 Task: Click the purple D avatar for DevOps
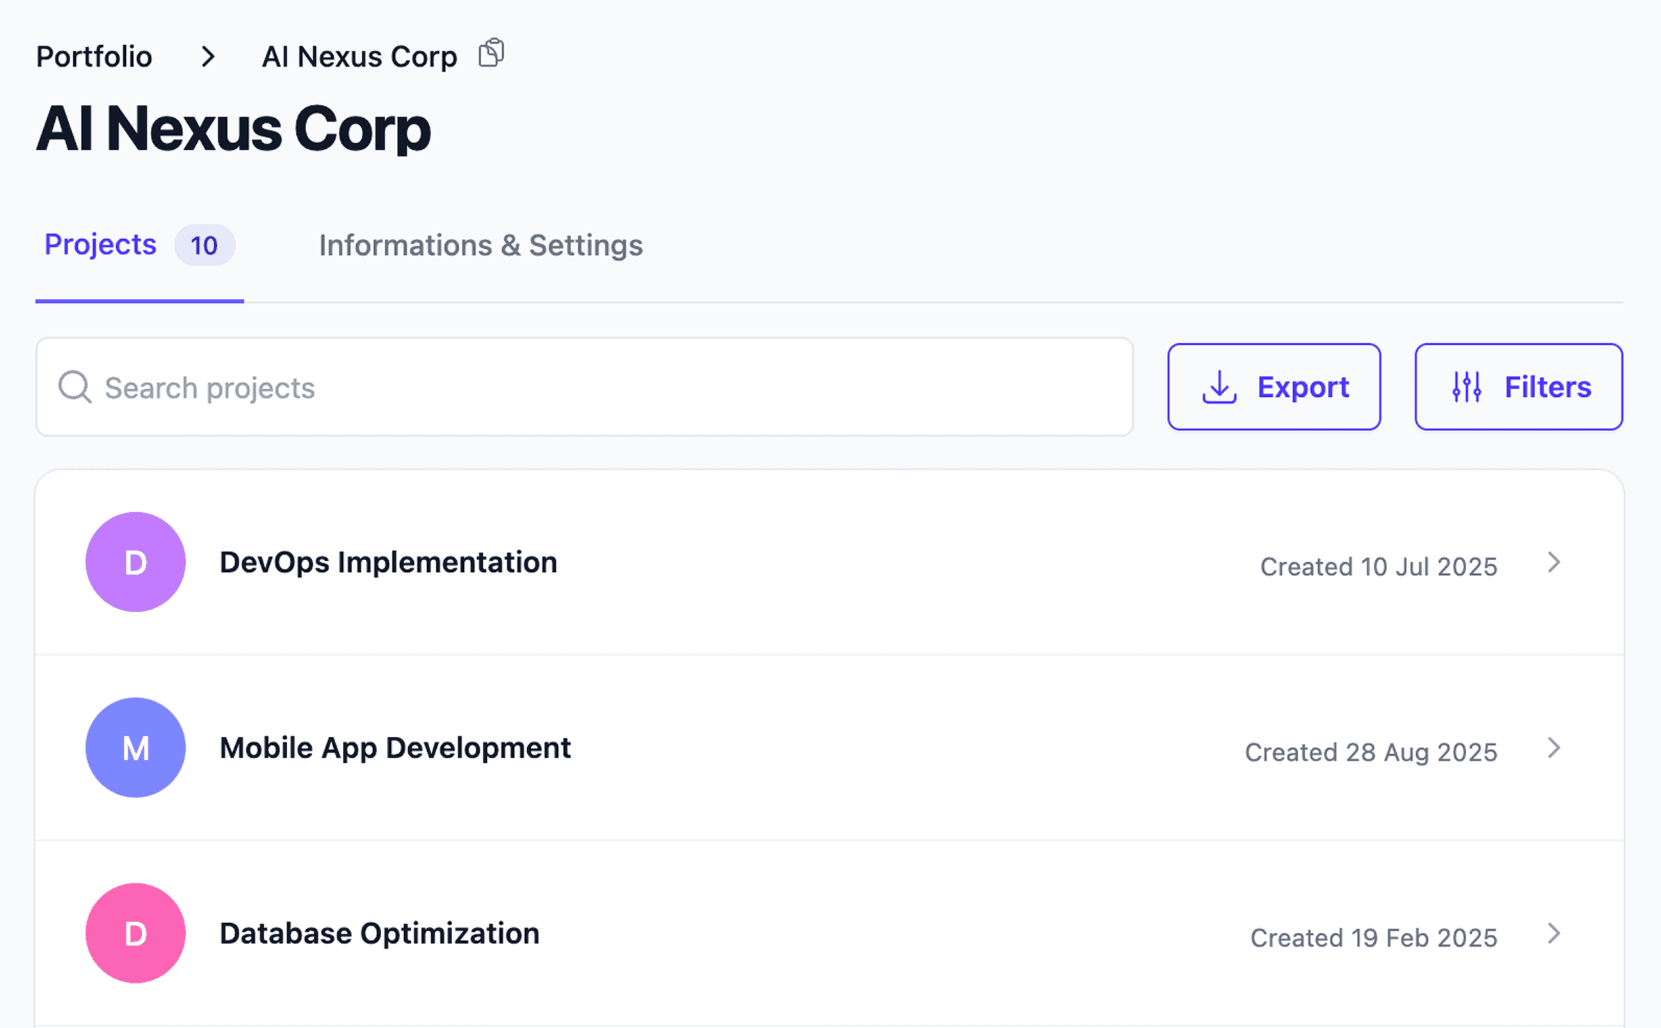[x=136, y=562]
